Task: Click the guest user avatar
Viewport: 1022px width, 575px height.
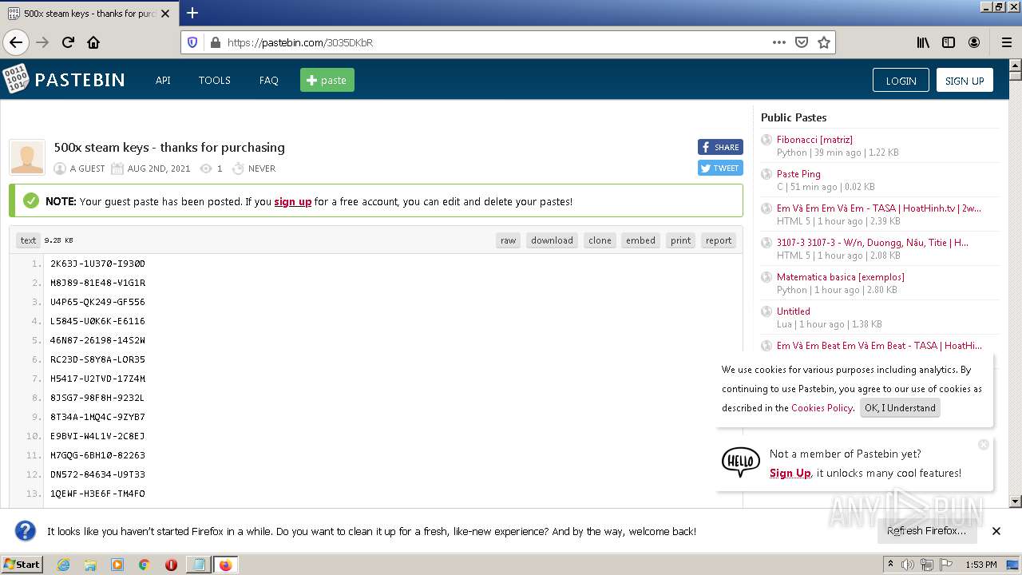Action: tap(27, 157)
